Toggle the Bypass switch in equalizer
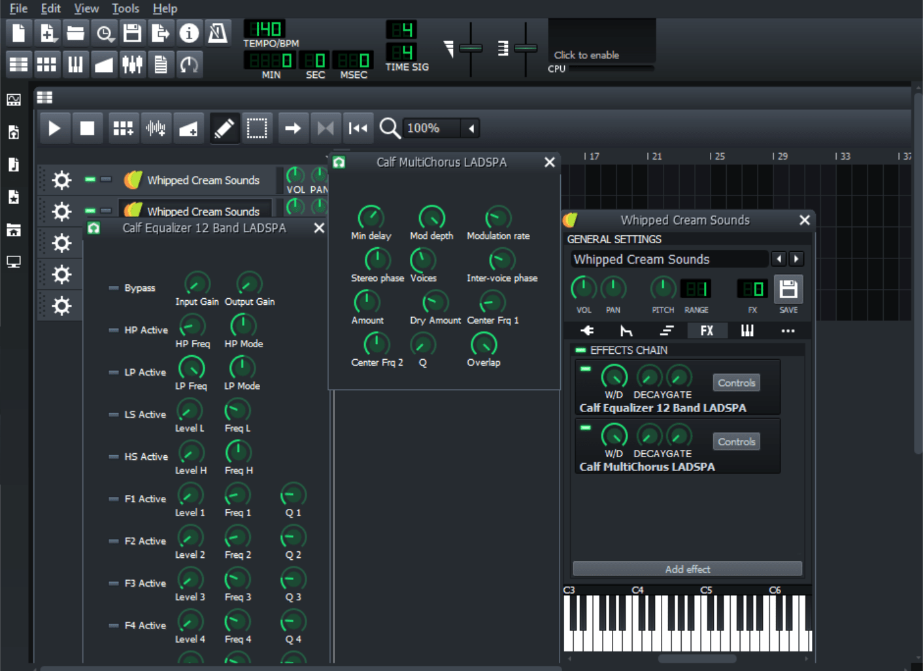Viewport: 923px width, 671px height. tap(114, 288)
